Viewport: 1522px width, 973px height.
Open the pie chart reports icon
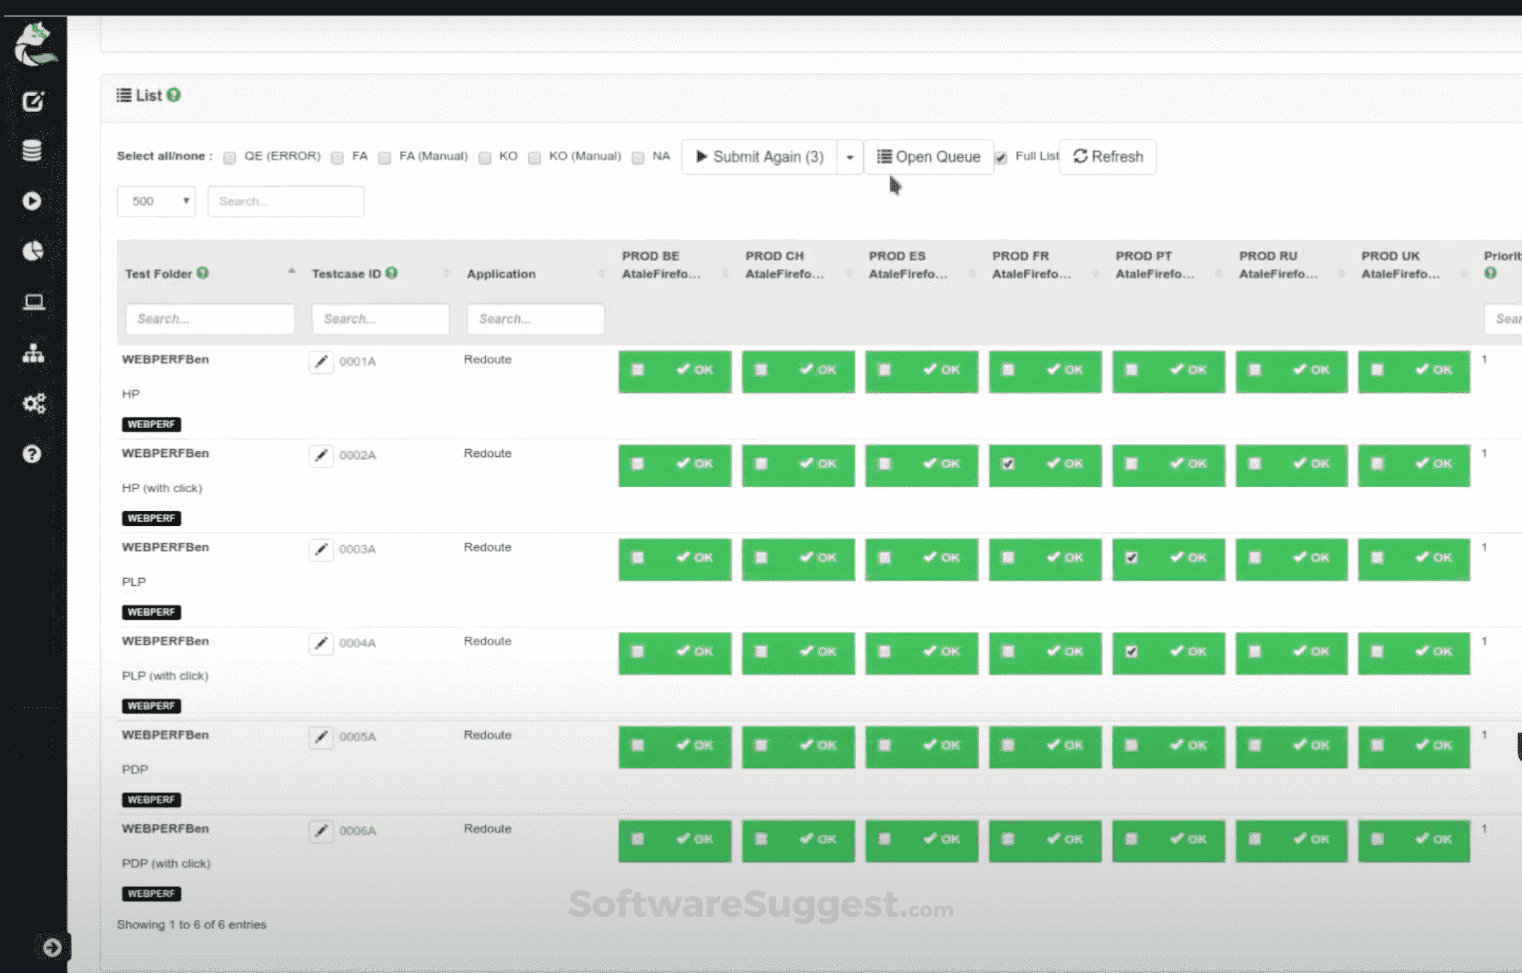click(x=32, y=250)
